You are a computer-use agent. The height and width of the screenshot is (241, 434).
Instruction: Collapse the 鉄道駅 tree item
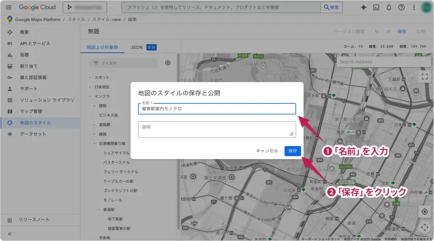coord(99,210)
